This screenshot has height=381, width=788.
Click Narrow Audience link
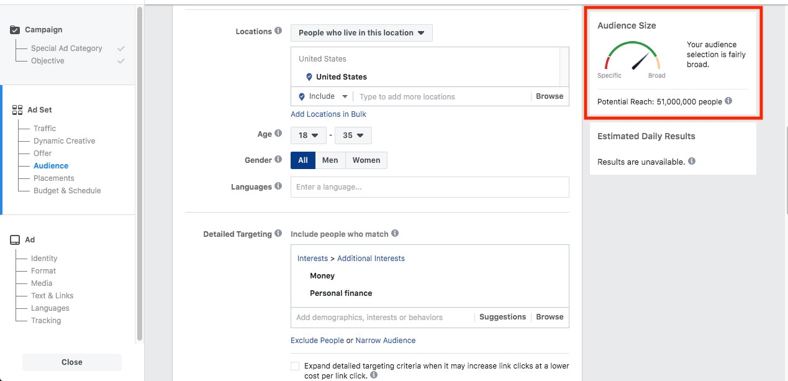pyautogui.click(x=386, y=340)
